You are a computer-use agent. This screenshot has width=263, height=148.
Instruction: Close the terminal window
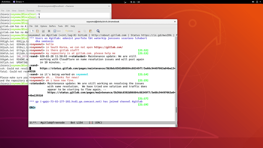click(109, 6)
